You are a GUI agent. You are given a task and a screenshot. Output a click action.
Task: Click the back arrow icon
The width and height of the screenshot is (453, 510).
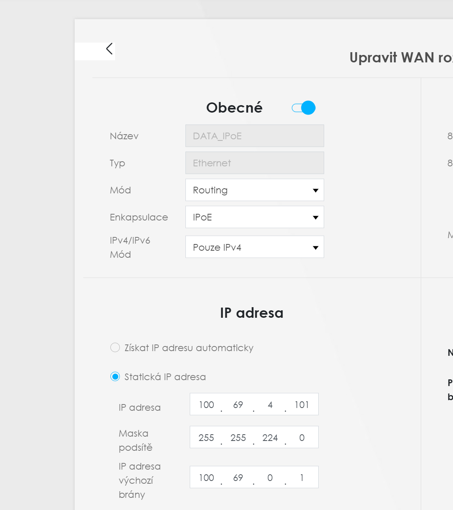point(109,49)
